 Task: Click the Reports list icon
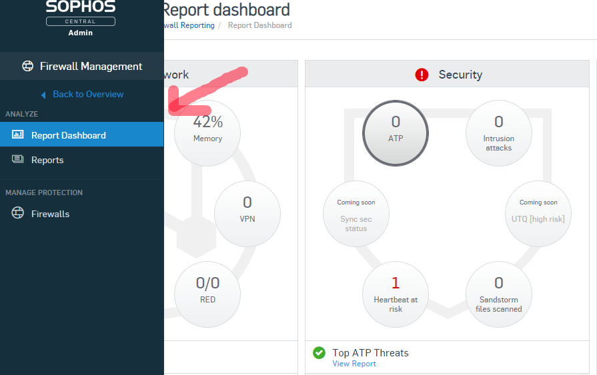point(17,159)
